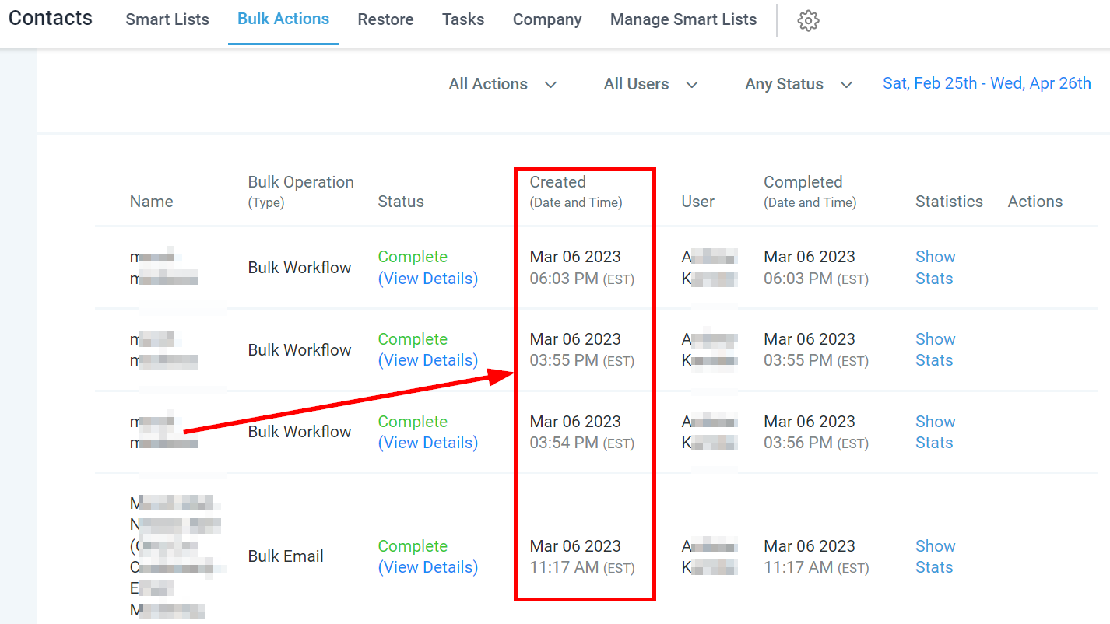Viewport: 1110px width, 624px height.
Task: Expand the Any Status dropdown
Action: (x=798, y=84)
